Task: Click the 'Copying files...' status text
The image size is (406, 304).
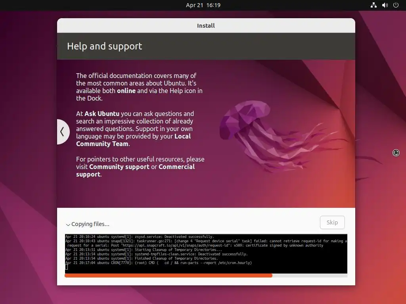Action: 90,224
